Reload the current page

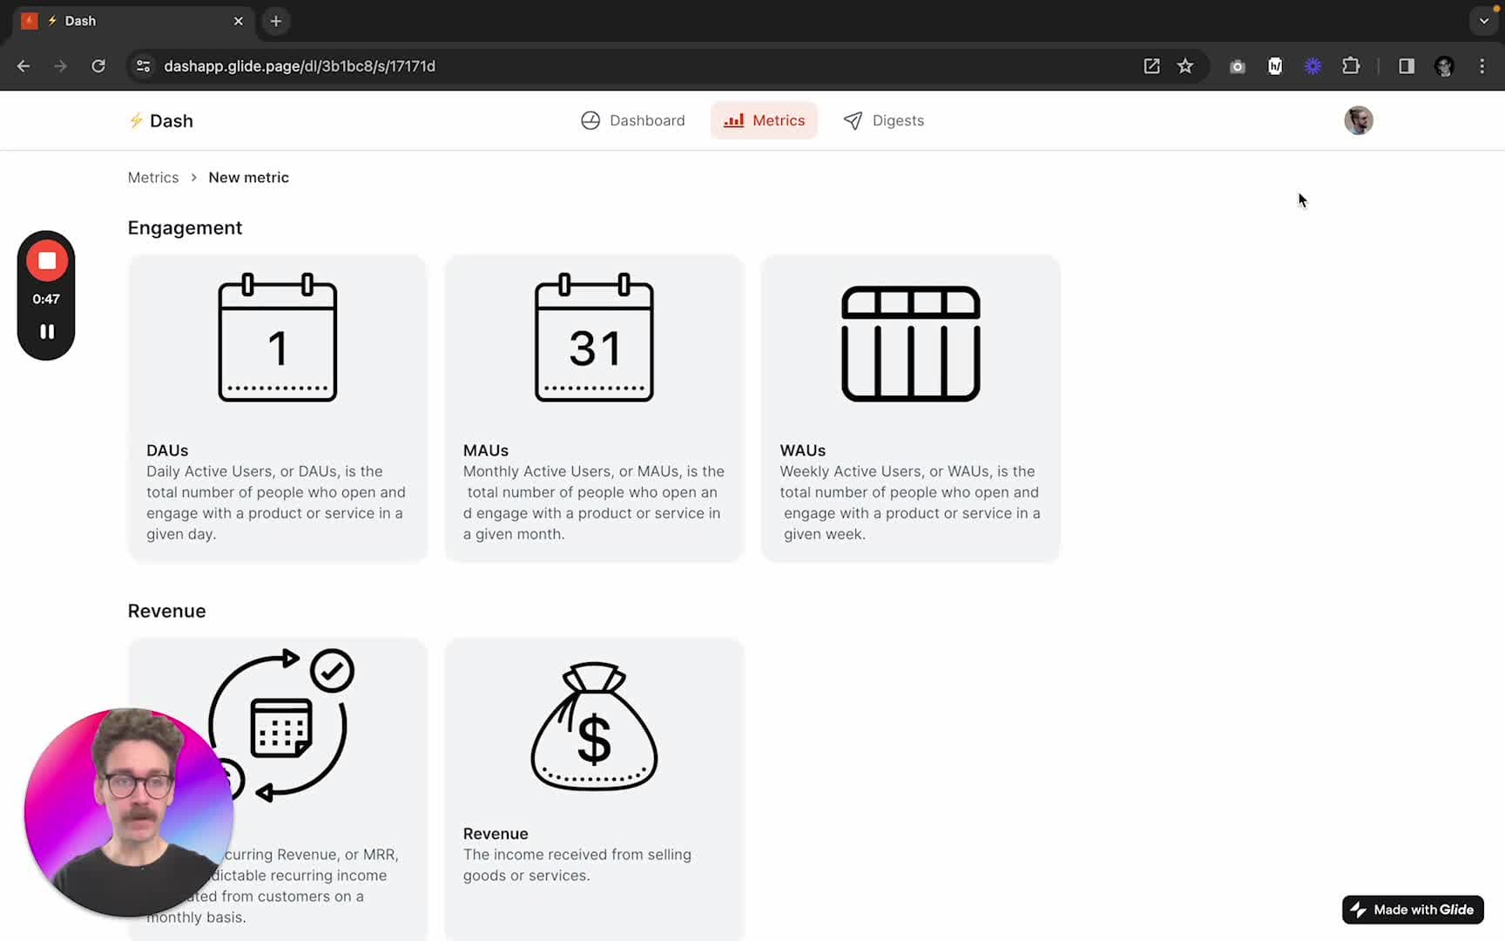[98, 66]
